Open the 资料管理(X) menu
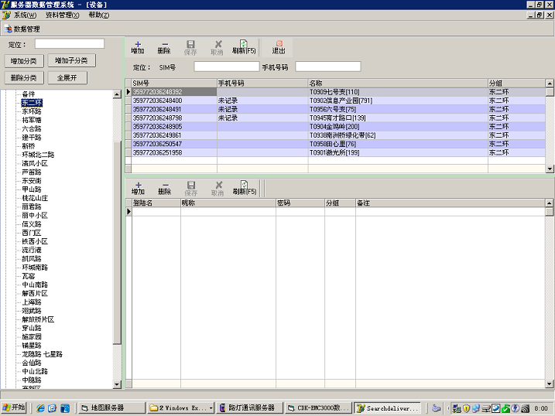The height and width of the screenshot is (416, 555). pos(62,15)
